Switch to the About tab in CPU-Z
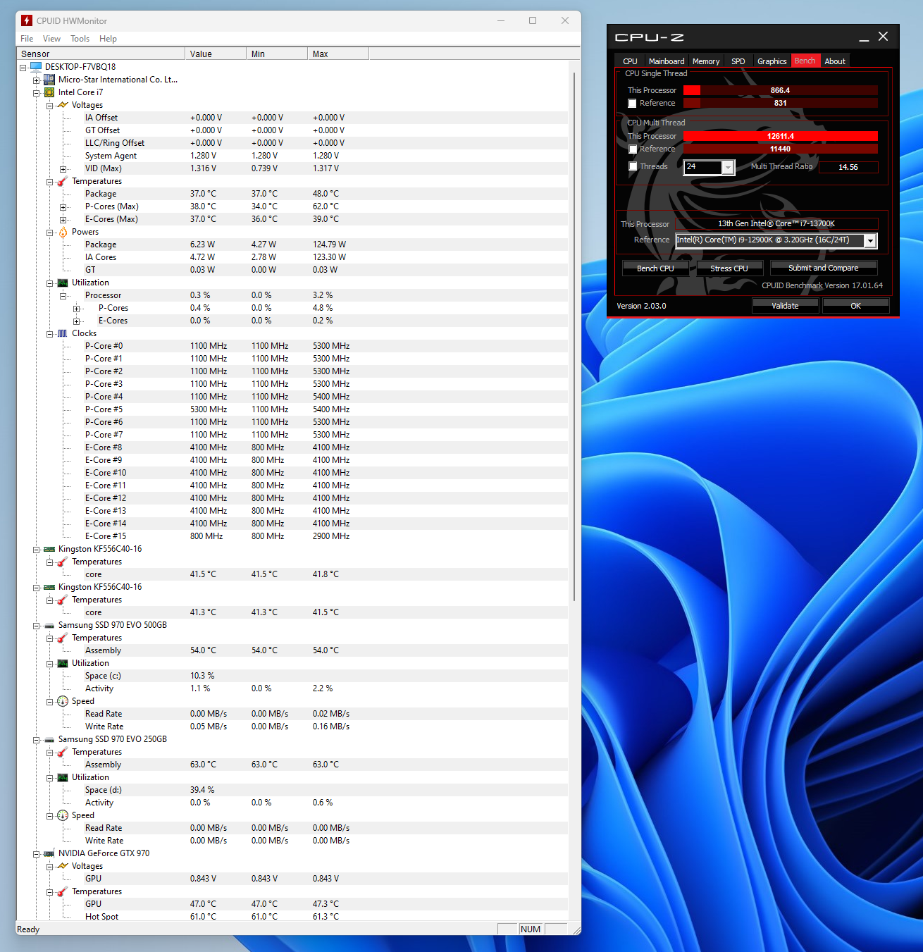923x952 pixels. coord(835,61)
